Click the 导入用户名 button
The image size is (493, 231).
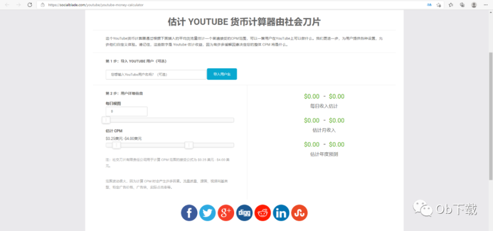pos(222,74)
